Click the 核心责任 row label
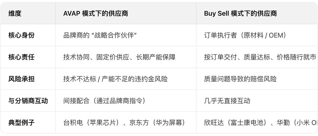The image size is (318, 136). point(21,57)
